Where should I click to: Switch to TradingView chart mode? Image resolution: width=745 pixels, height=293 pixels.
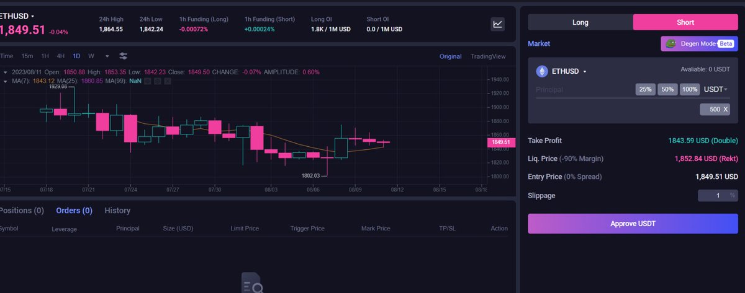488,56
